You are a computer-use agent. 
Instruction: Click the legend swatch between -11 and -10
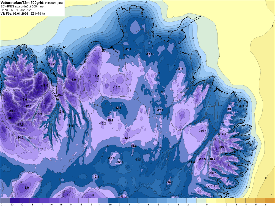pyautogui.click(x=103, y=200)
